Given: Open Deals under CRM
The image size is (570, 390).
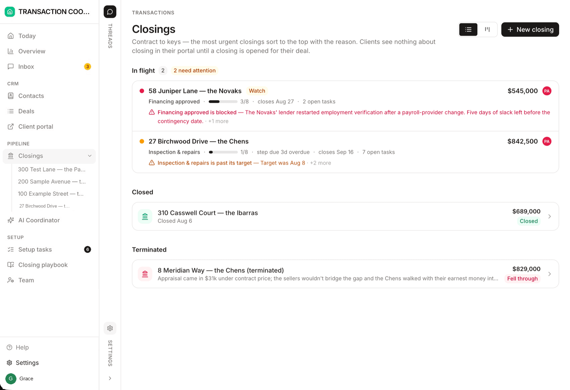Looking at the screenshot, I should pyautogui.click(x=49, y=111).
